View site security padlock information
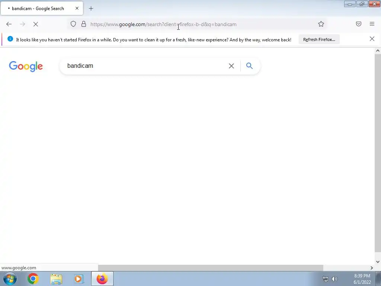The image size is (381, 286). click(x=84, y=24)
